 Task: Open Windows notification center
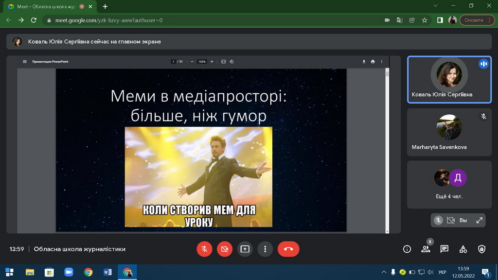click(485, 272)
